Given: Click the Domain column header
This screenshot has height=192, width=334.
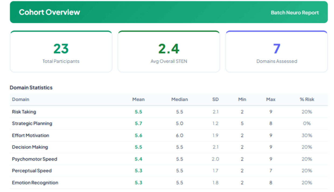Looking at the screenshot, I should coord(20,99).
